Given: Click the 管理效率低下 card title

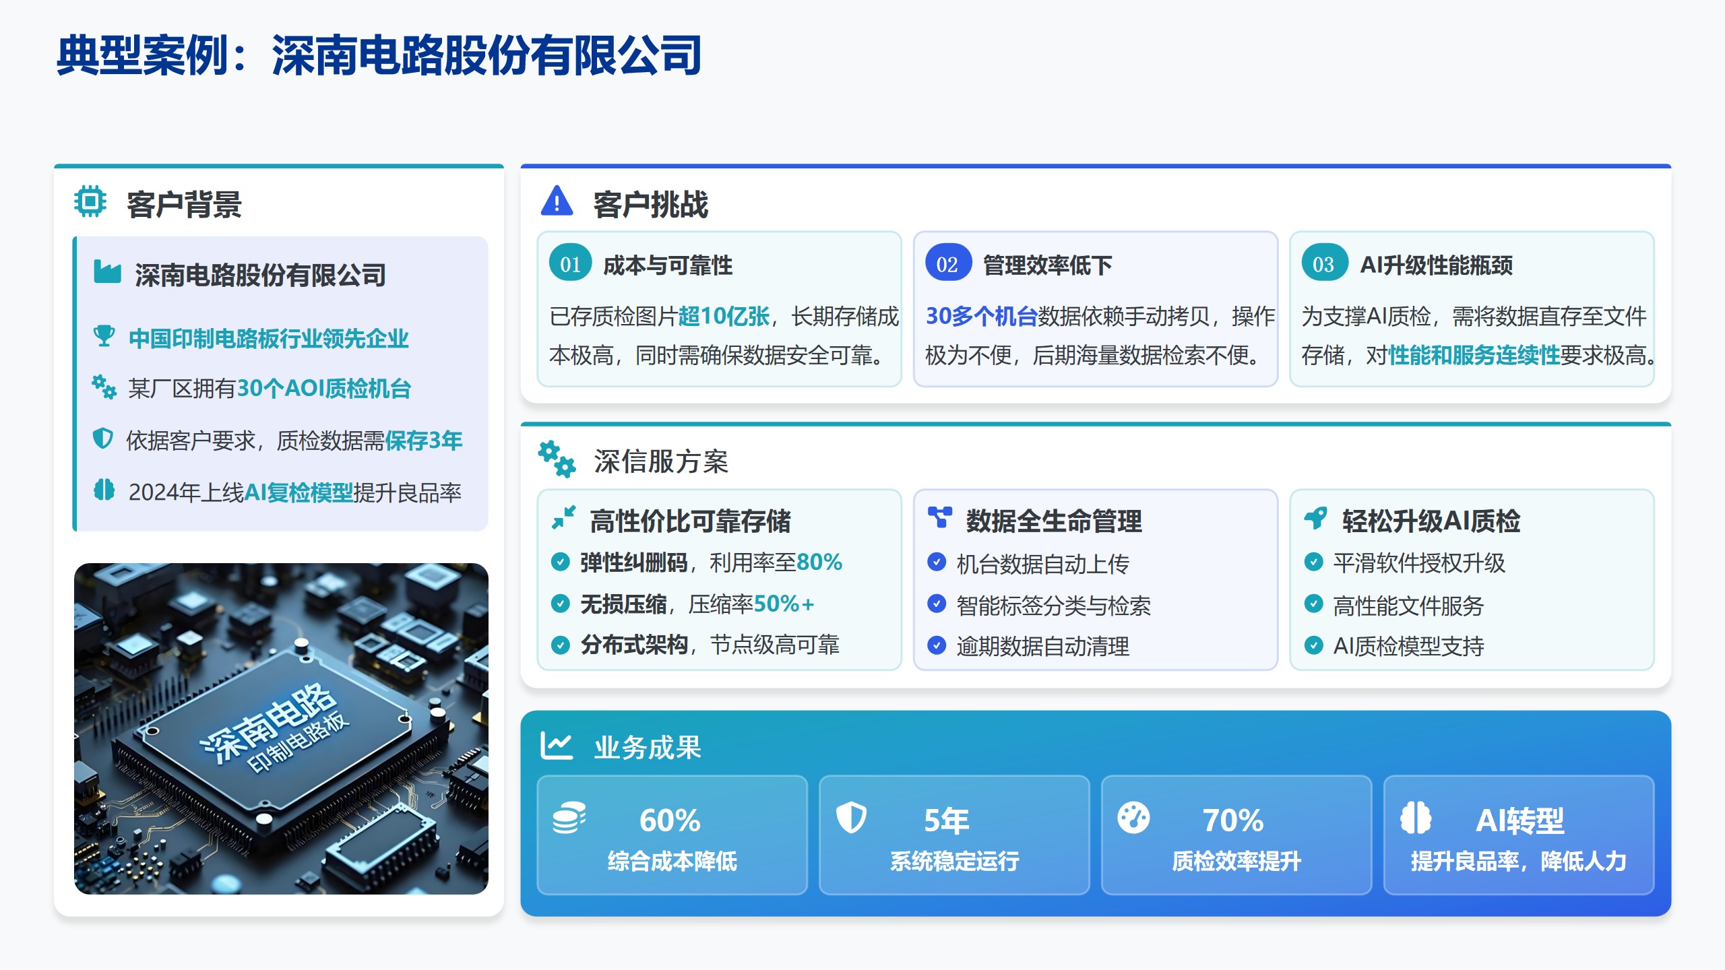Looking at the screenshot, I should click(x=1047, y=265).
